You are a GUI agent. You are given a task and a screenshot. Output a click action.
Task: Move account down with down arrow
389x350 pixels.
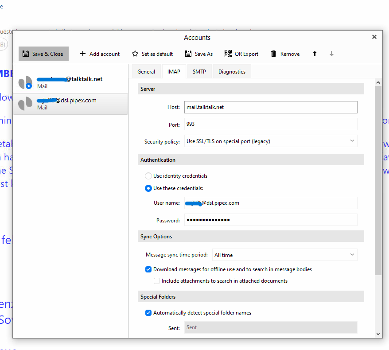click(x=331, y=54)
